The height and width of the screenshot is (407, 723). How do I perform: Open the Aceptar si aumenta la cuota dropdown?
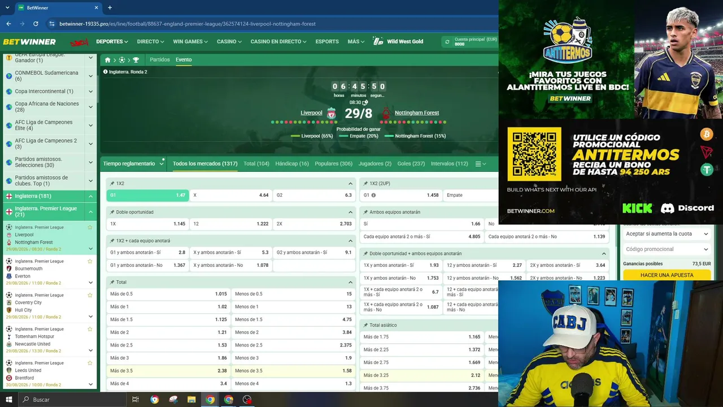click(667, 234)
